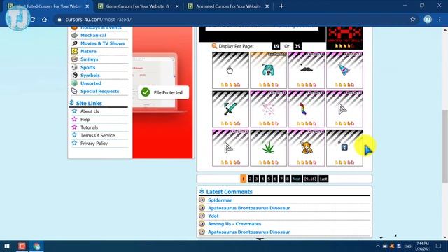Viewport: 448px width, 252px height.
Task: Click the browser home button
Action: 44,20
